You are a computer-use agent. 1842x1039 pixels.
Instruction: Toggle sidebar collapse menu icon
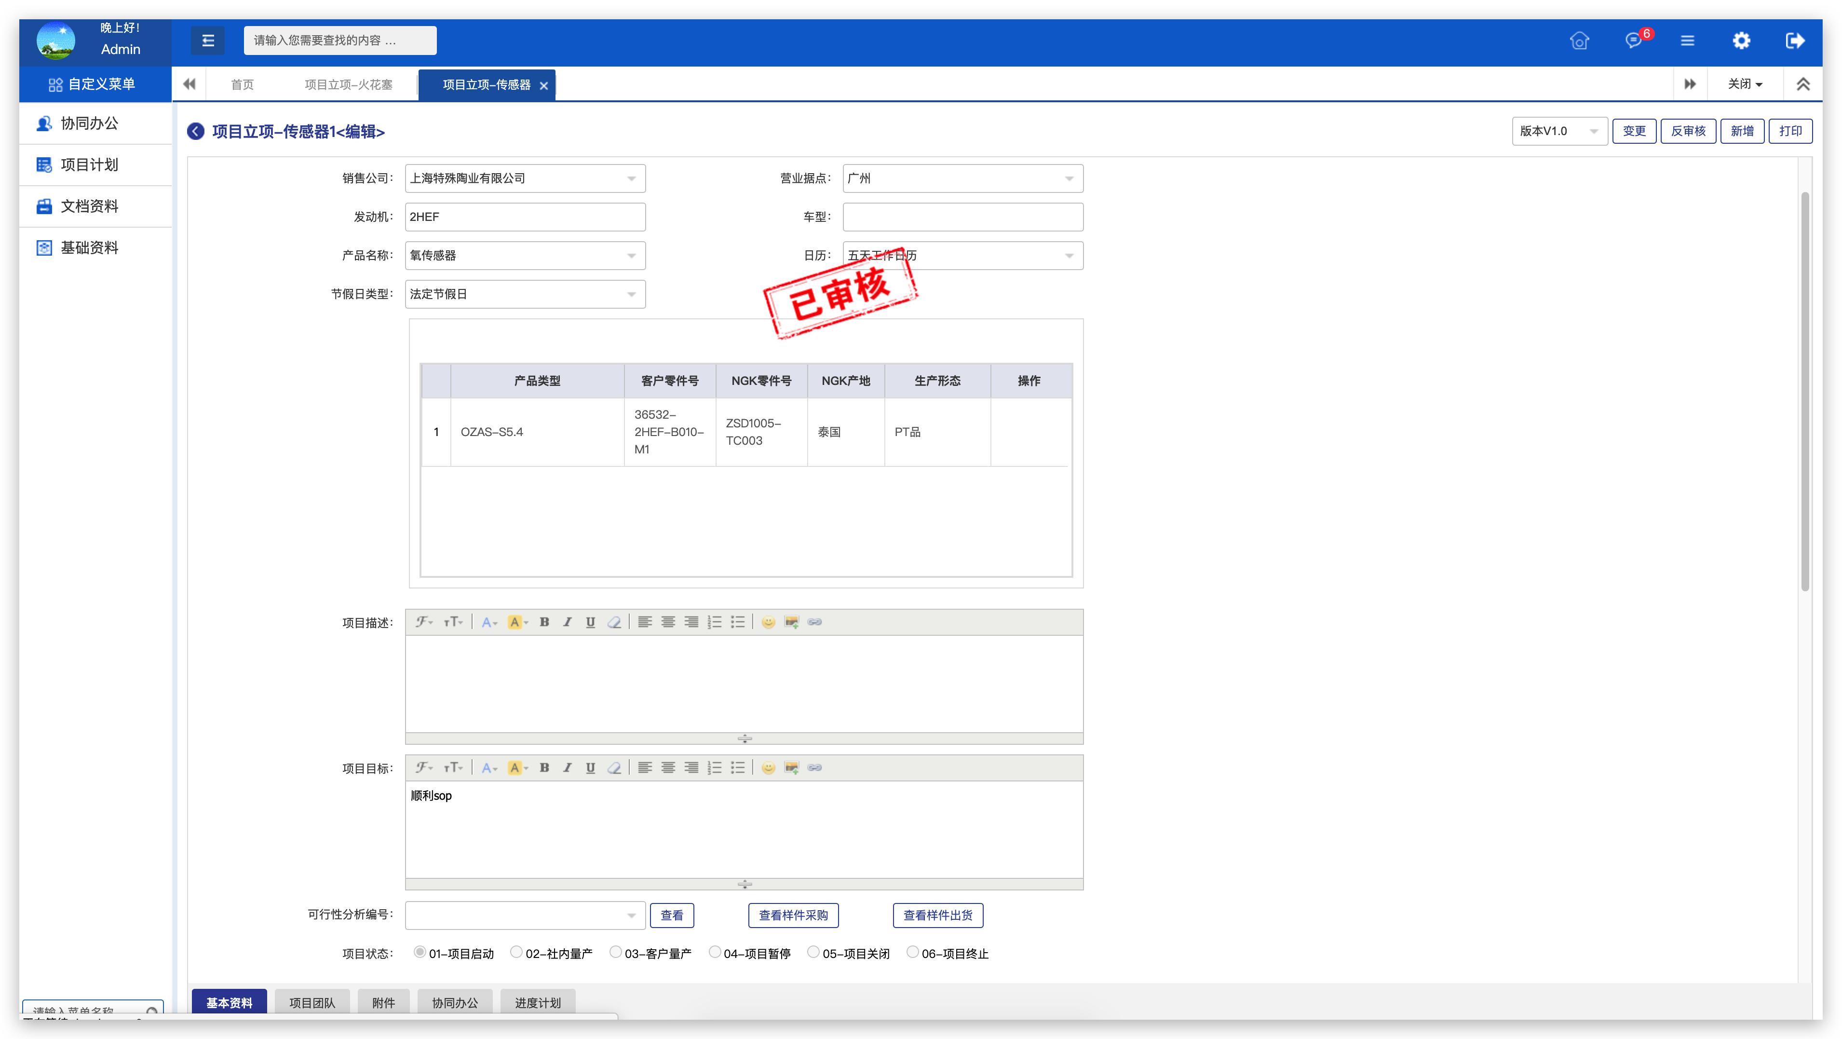[x=207, y=41]
